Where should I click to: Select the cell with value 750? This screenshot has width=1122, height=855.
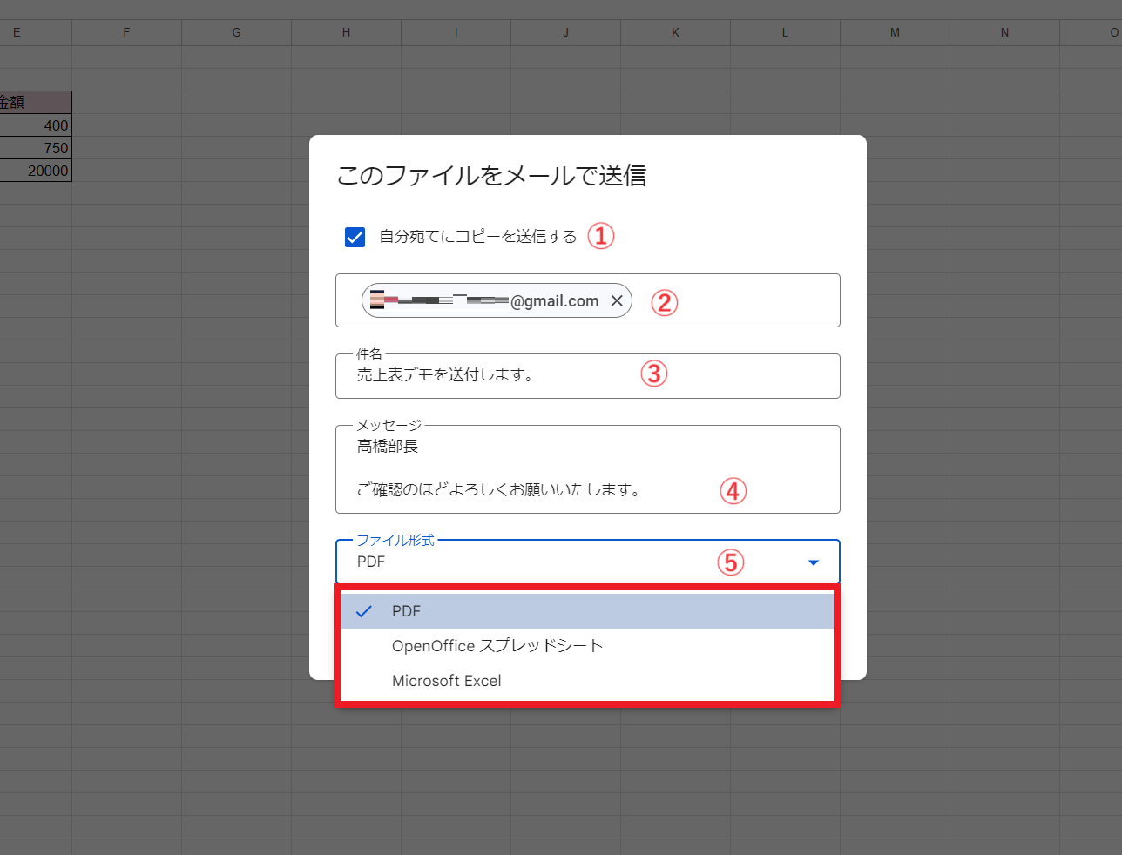tap(35, 148)
